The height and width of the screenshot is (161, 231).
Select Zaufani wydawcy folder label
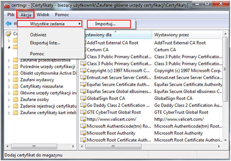(x=37, y=80)
